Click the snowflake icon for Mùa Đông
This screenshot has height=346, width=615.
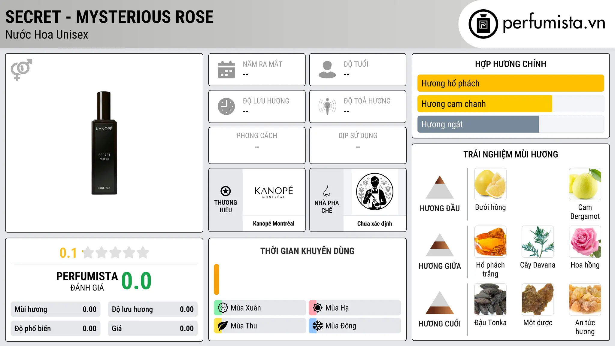pyautogui.click(x=317, y=326)
